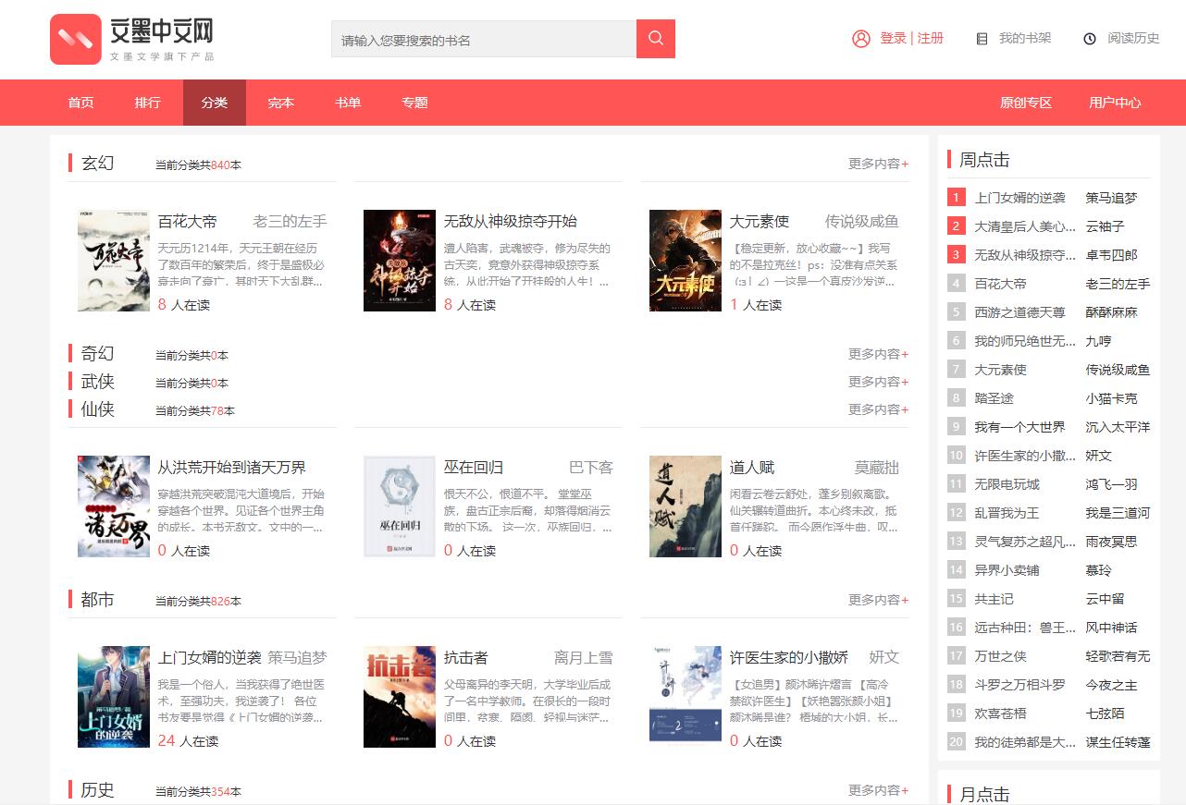The width and height of the screenshot is (1186, 805).
Task: Click author 七弦陌 in the 周点击 list
Action: click(x=1106, y=714)
